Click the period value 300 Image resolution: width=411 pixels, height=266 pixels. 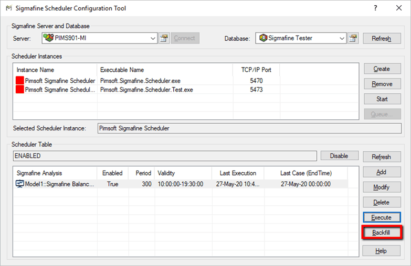point(147,184)
